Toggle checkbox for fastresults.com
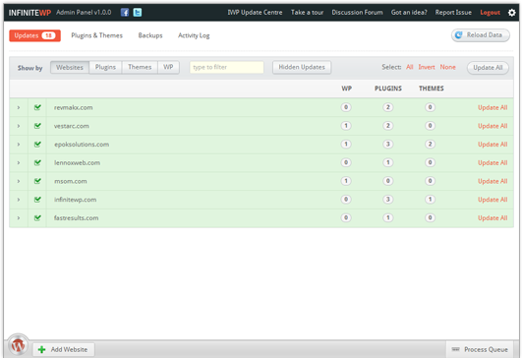Screen dimensions: 522x358 37,217
